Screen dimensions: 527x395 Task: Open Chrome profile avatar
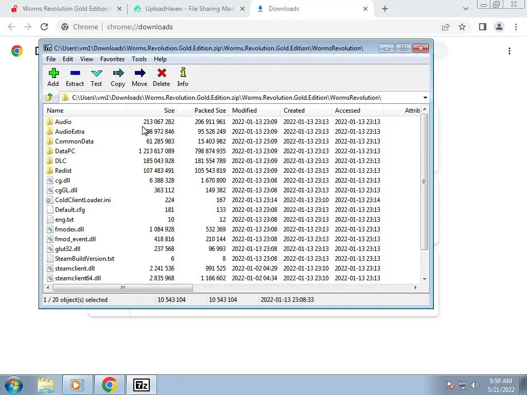pos(499,27)
